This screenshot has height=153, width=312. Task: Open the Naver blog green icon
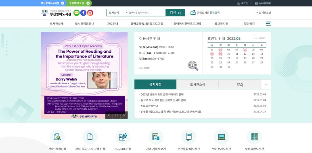[x=76, y=13]
